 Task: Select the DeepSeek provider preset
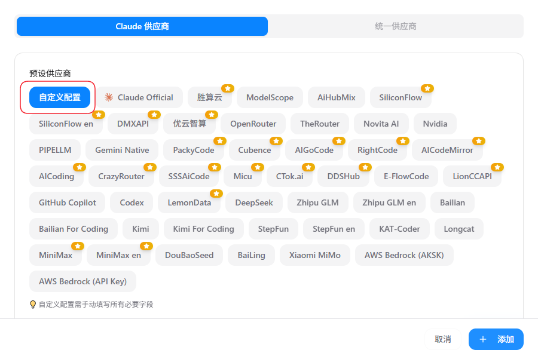[x=254, y=202]
